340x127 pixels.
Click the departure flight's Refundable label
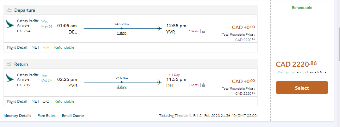coord(64,47)
